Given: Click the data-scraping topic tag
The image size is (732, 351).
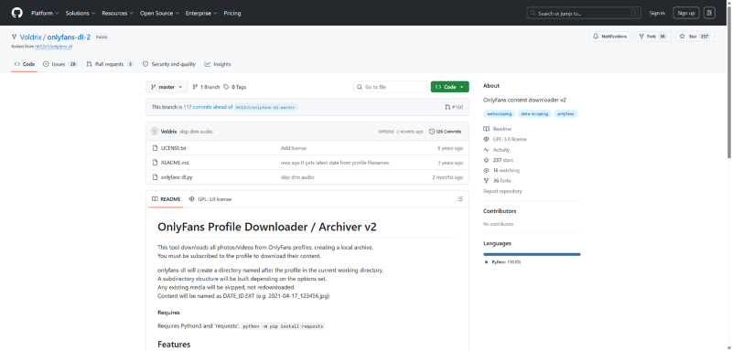Looking at the screenshot, I should (534, 113).
